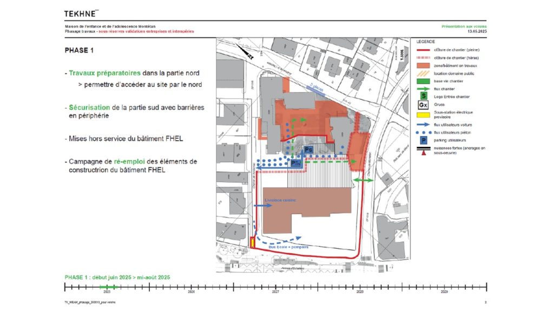Viewport: 554px width, 311px height.
Task: Click the green 'Sécurisation' text
Action: (x=89, y=107)
